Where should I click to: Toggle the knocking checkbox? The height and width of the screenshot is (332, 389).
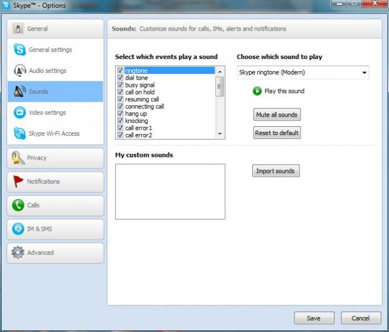[x=121, y=121]
